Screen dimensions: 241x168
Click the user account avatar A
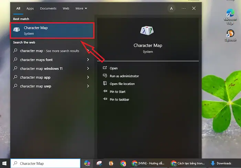171,8
